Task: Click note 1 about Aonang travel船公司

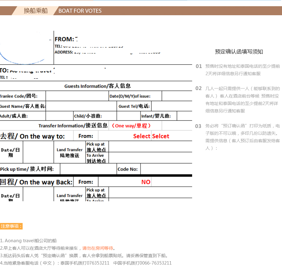Action: coord(28,241)
